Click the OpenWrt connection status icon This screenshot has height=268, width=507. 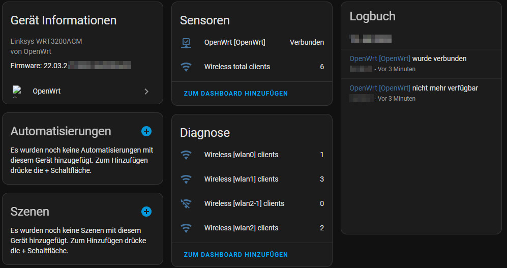click(x=187, y=43)
